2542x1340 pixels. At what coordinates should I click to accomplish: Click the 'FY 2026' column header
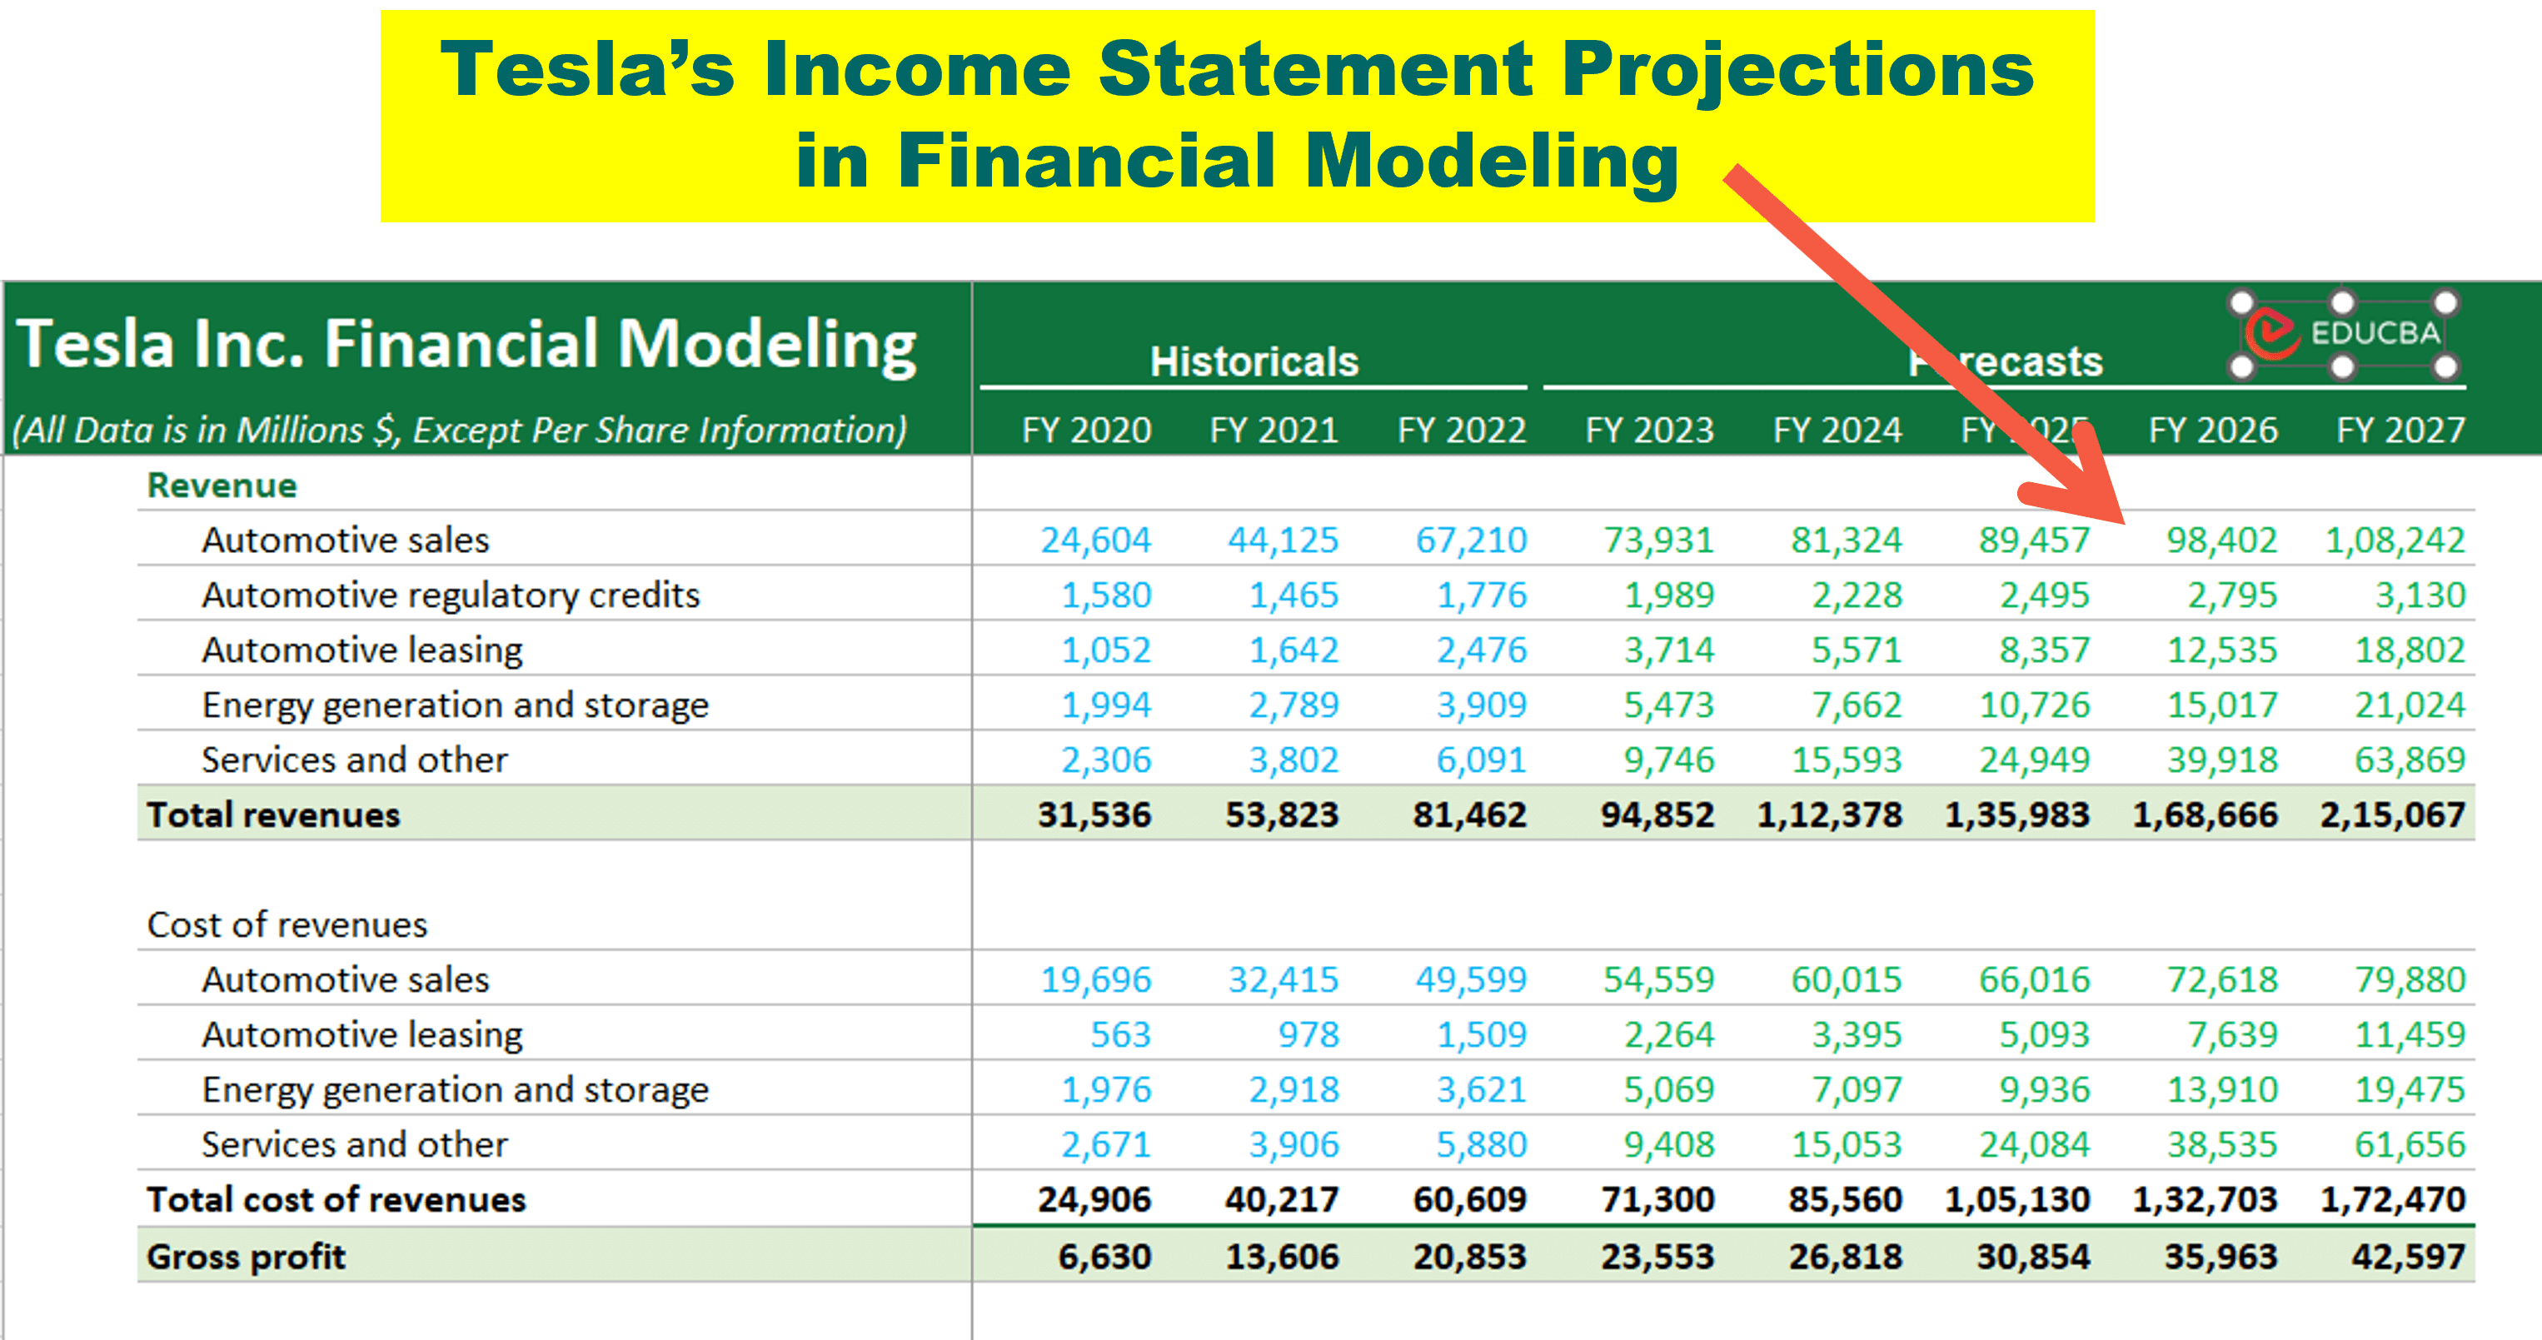click(x=2213, y=431)
